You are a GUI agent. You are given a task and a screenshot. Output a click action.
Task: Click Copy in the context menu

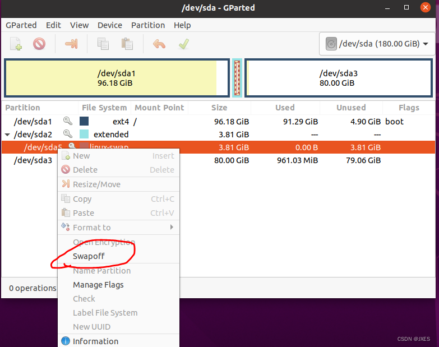point(118,199)
